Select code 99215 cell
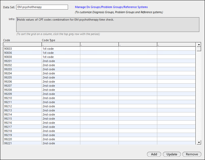The height and width of the screenshot is (160, 205). (x=22, y=119)
